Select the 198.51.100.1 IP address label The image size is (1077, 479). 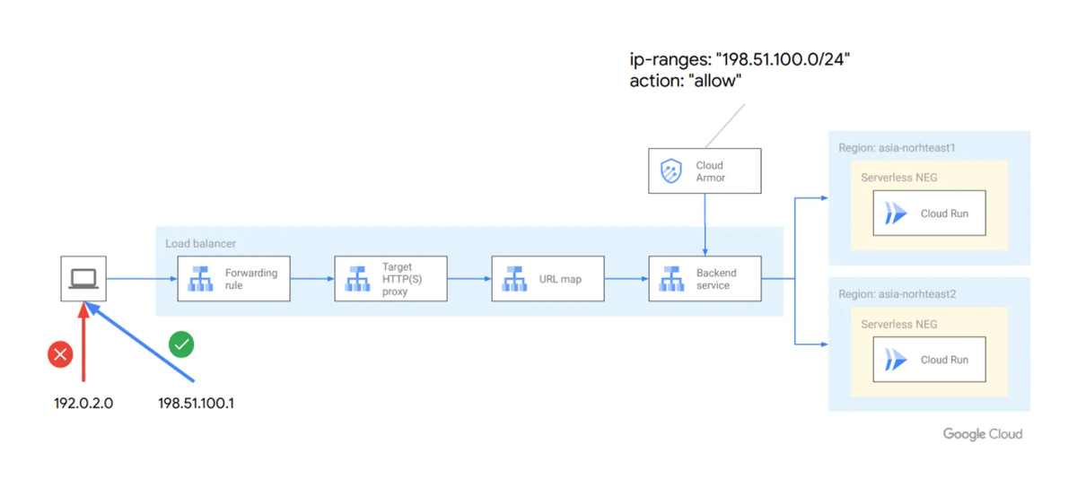tap(196, 404)
